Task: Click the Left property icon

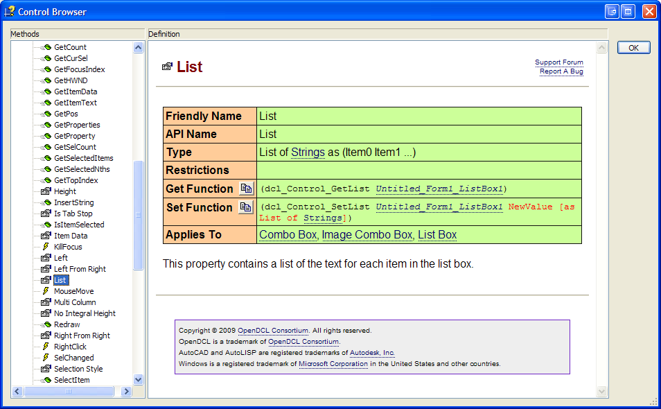Action: 46,258
